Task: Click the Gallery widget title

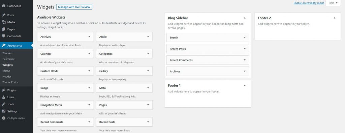Action: pyautogui.click(x=103, y=71)
